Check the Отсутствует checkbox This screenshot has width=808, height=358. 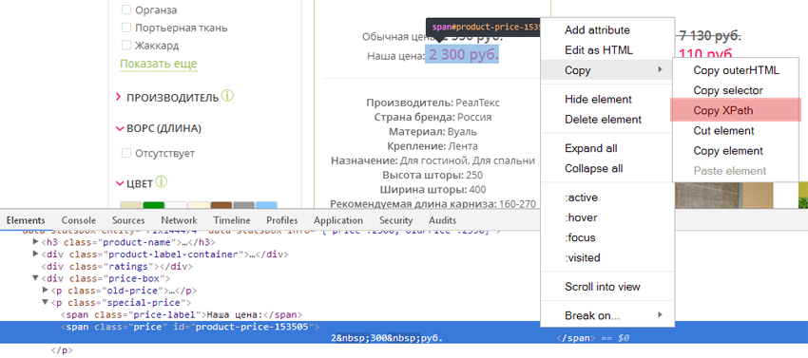click(125, 153)
